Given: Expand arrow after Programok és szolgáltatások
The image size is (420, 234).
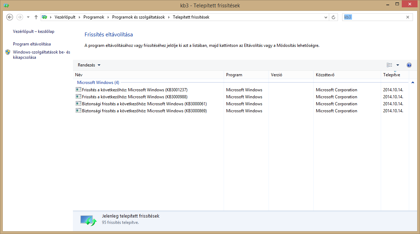Looking at the screenshot, I should click(169, 17).
